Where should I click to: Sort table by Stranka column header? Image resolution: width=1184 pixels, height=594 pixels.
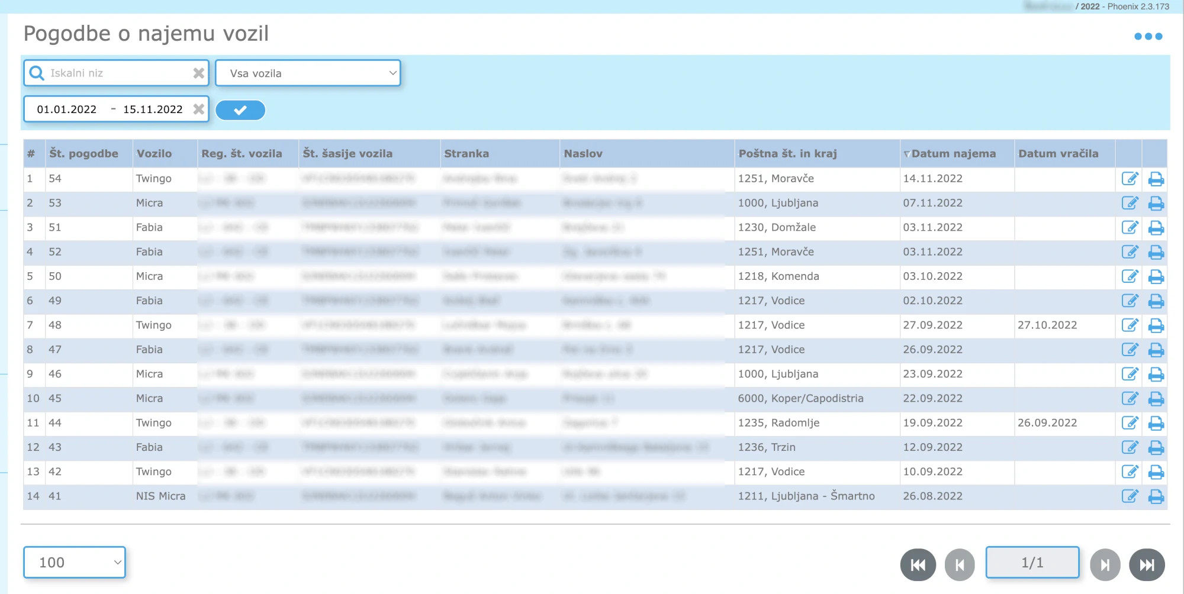[466, 154]
